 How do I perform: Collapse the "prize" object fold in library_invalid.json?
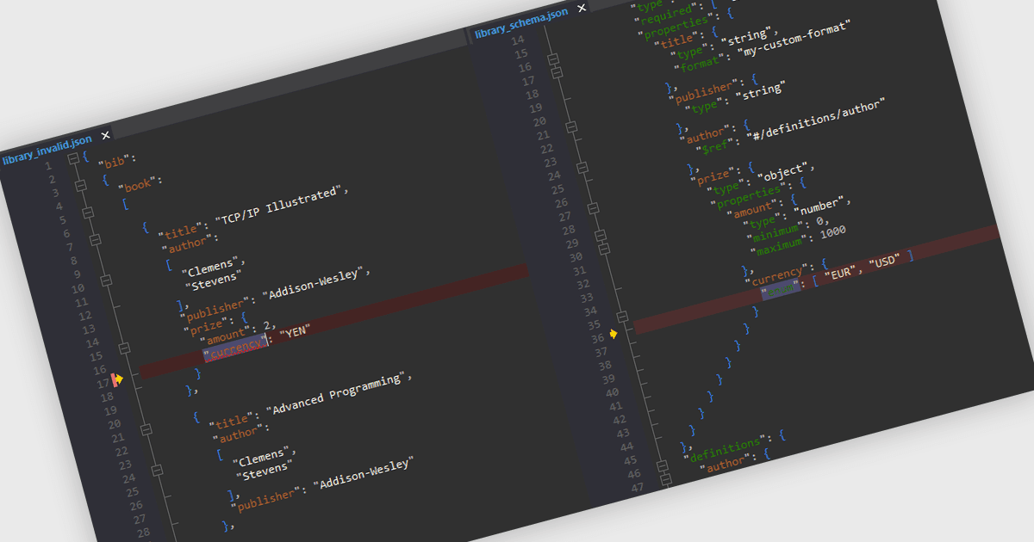[123, 348]
